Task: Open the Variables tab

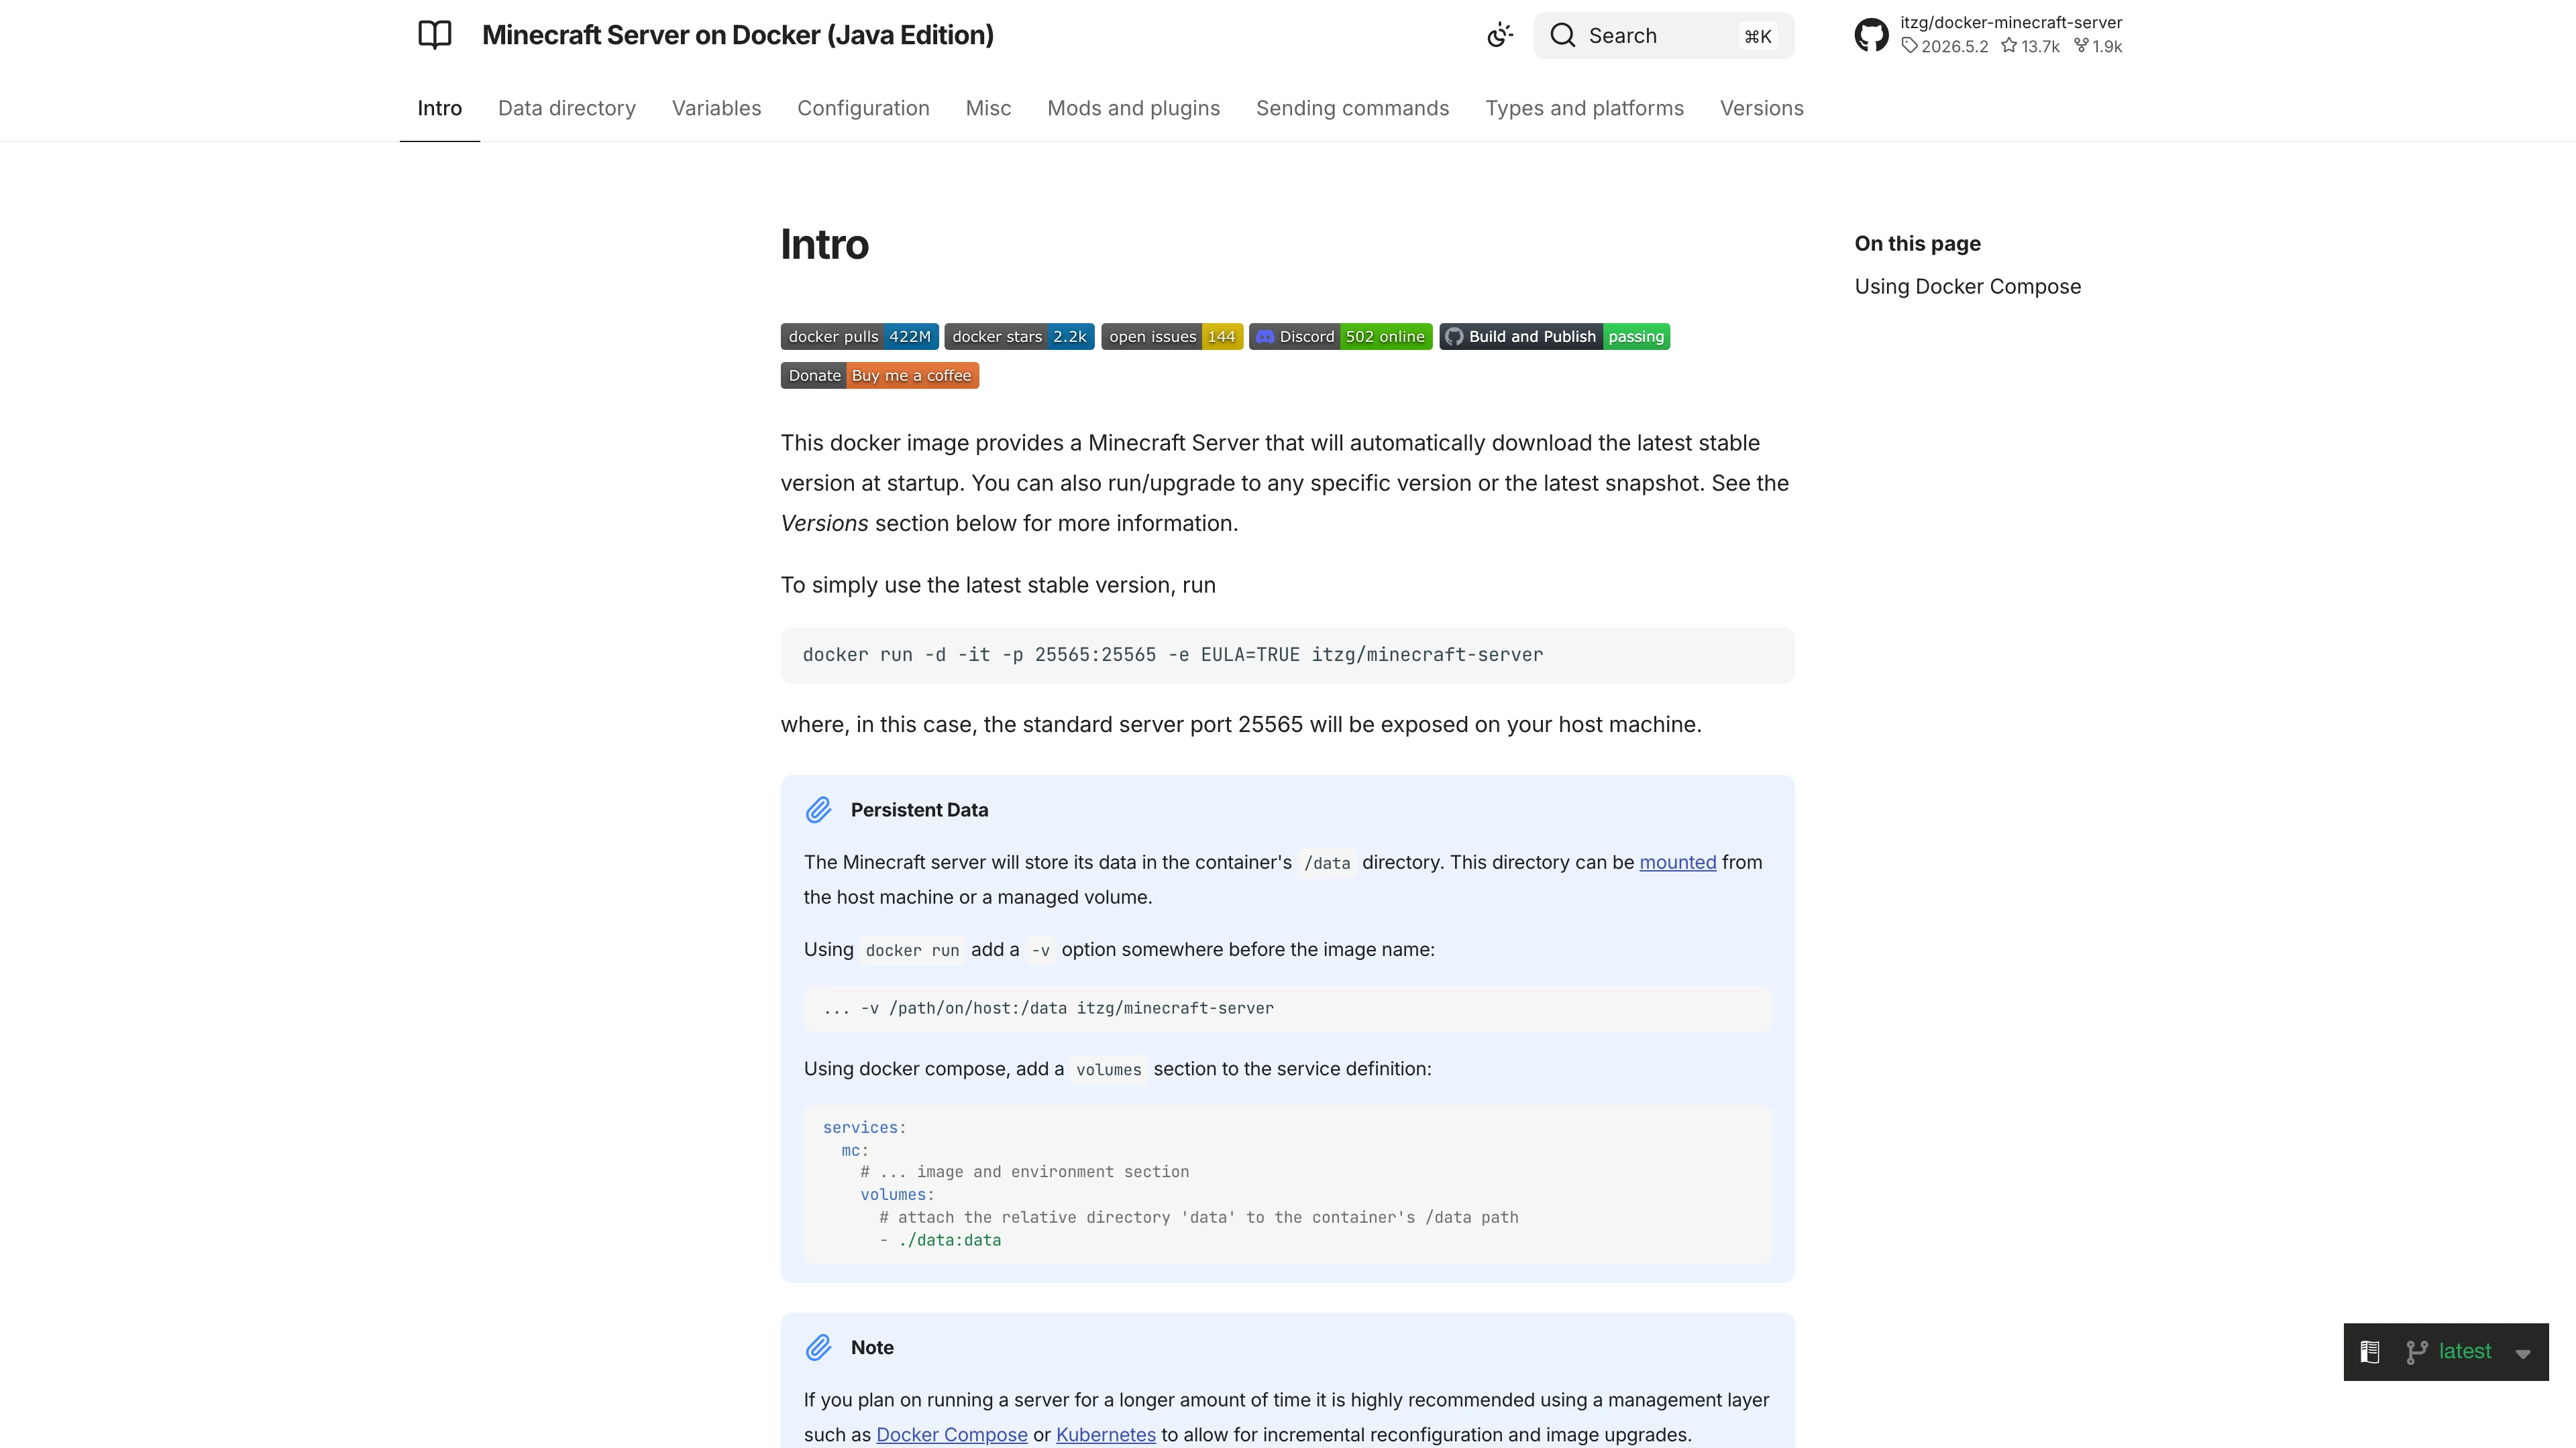Action: (716, 108)
